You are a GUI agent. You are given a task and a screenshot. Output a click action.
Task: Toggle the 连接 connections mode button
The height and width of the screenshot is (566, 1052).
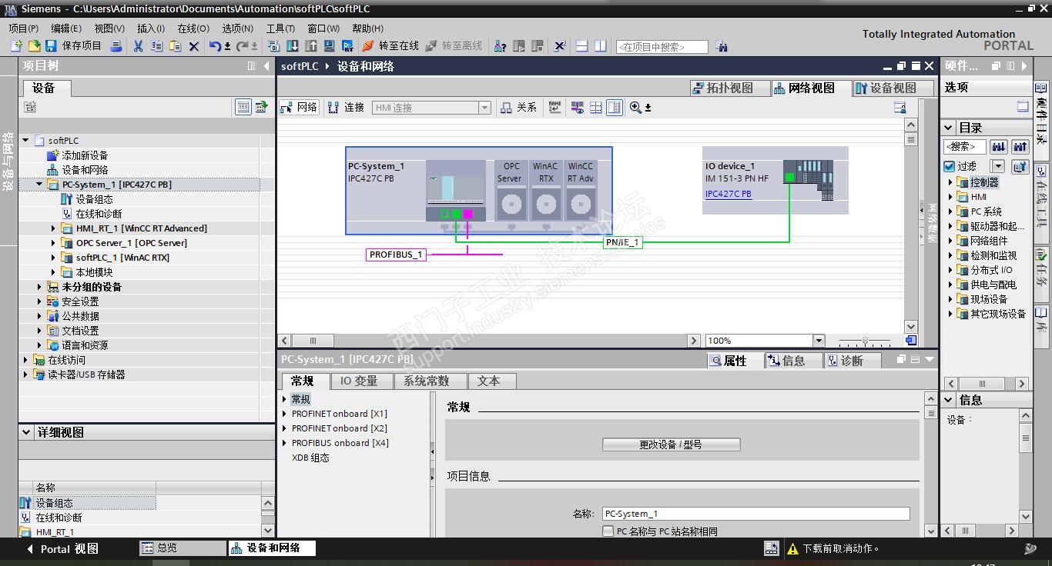[x=347, y=108]
